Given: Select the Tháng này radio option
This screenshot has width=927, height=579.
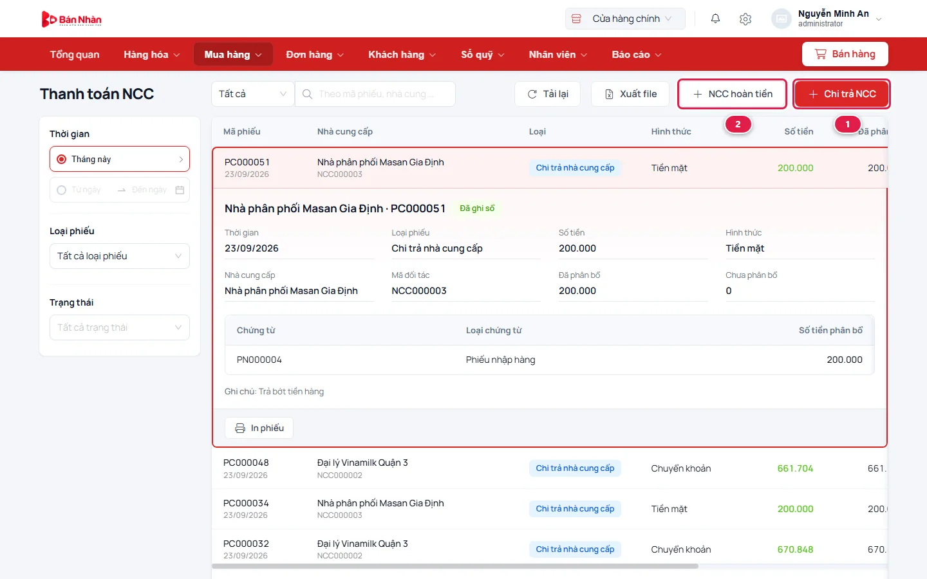Looking at the screenshot, I should 62,159.
